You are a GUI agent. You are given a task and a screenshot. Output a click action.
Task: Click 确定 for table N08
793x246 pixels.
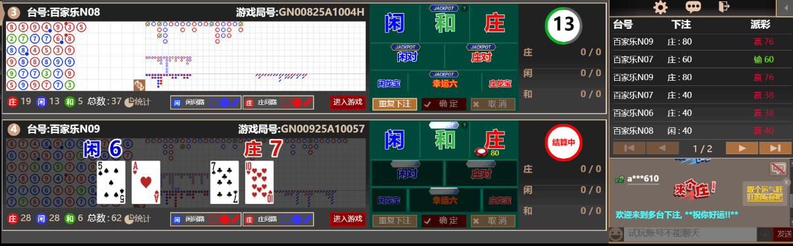[x=444, y=104]
